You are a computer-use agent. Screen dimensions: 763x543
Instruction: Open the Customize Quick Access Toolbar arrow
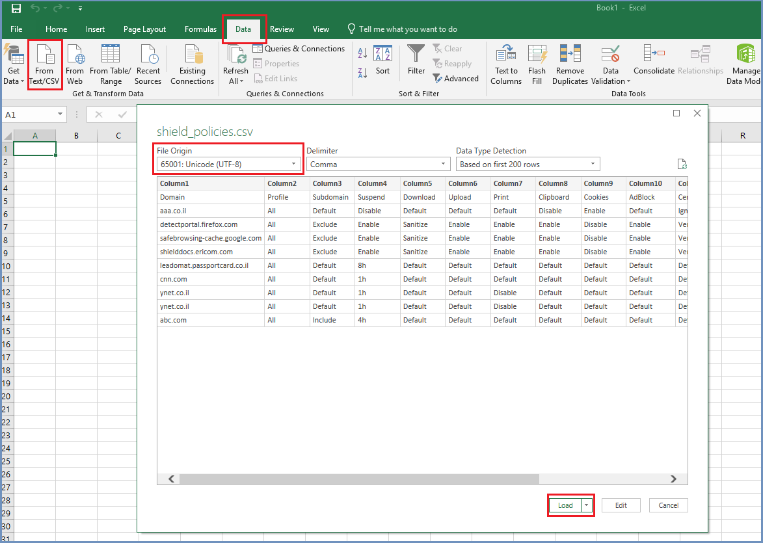[80, 8]
